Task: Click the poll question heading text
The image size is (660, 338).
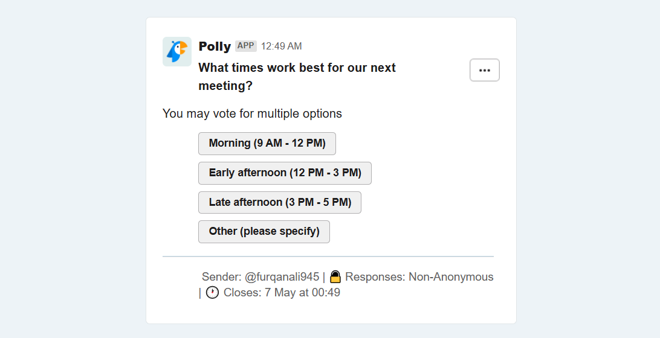Action: coord(297,77)
